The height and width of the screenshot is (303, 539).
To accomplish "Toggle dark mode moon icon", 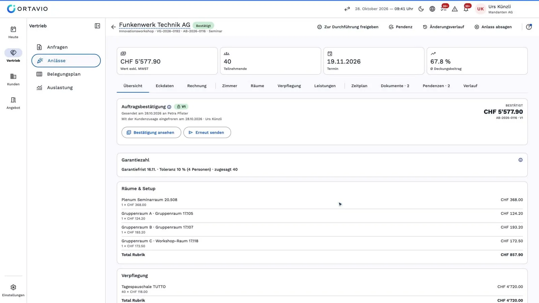I will (x=421, y=9).
